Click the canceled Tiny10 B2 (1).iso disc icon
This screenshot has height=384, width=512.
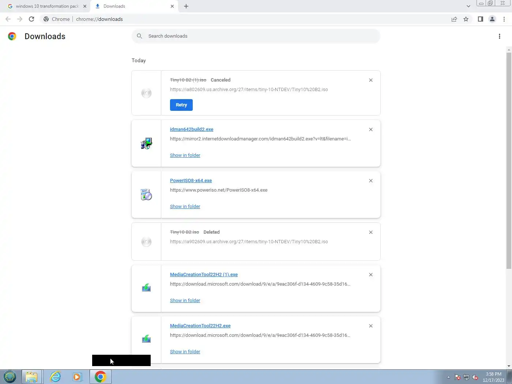click(x=146, y=93)
